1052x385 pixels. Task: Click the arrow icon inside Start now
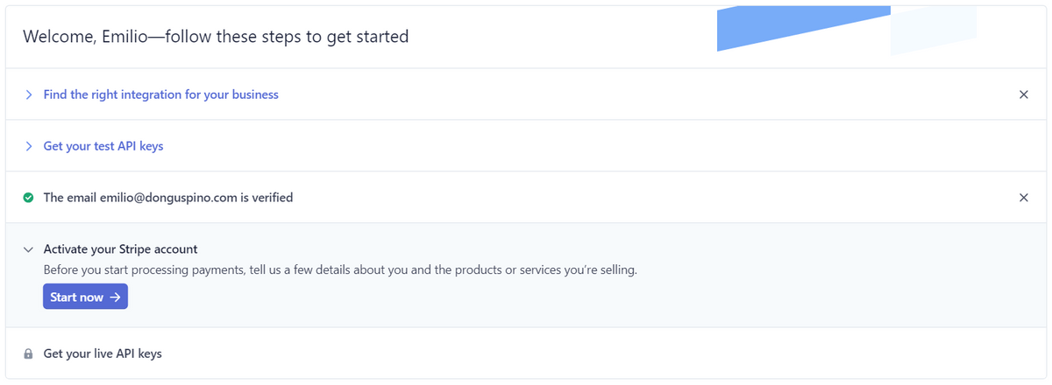[x=115, y=297]
